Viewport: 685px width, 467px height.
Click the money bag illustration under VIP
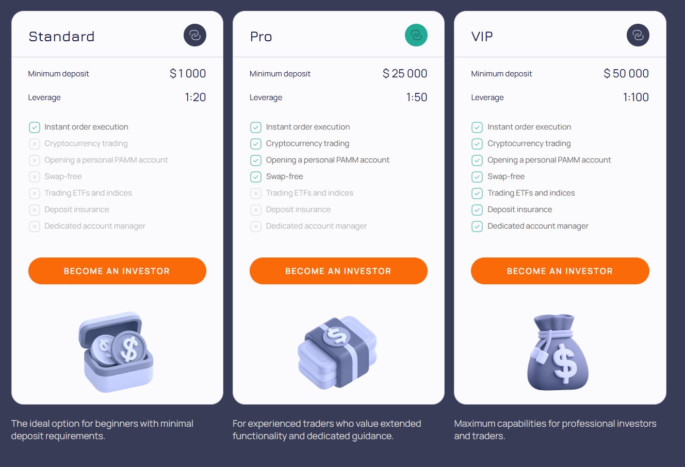[x=558, y=352]
